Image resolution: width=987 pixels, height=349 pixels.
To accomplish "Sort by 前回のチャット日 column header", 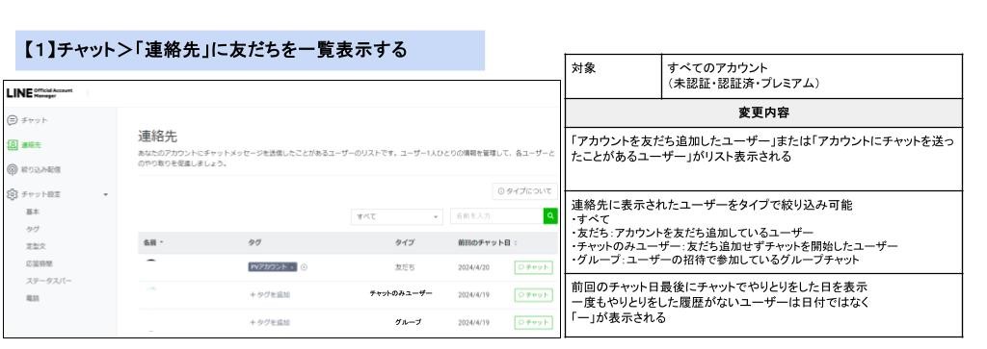I will coord(484,242).
